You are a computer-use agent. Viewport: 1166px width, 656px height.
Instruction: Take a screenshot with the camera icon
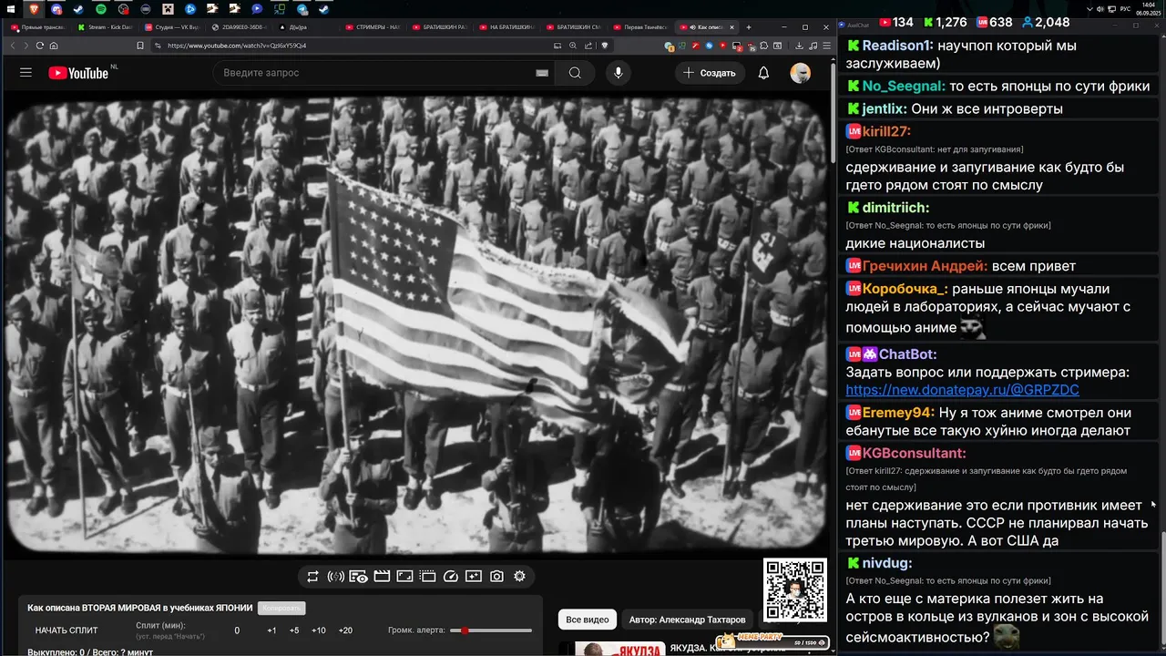pos(496,576)
